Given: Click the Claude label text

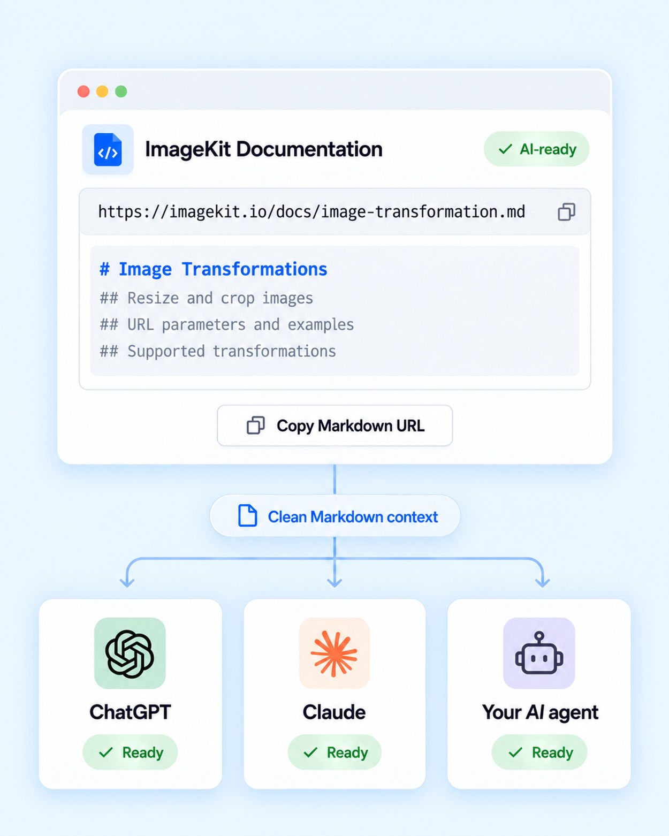Looking at the screenshot, I should [334, 712].
